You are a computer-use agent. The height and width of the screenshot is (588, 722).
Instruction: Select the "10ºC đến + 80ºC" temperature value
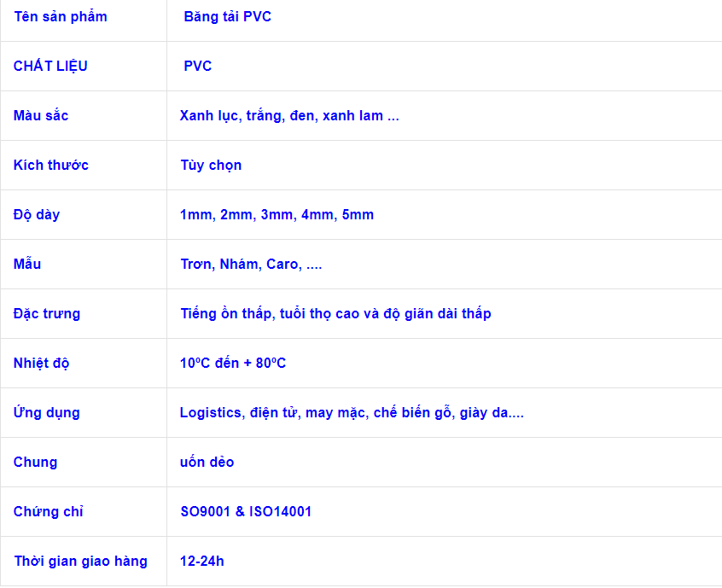233,363
